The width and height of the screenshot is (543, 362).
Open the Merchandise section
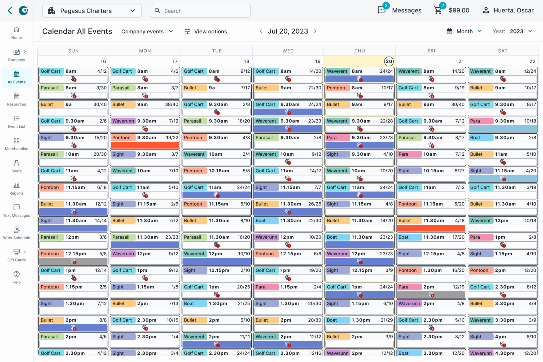16,144
